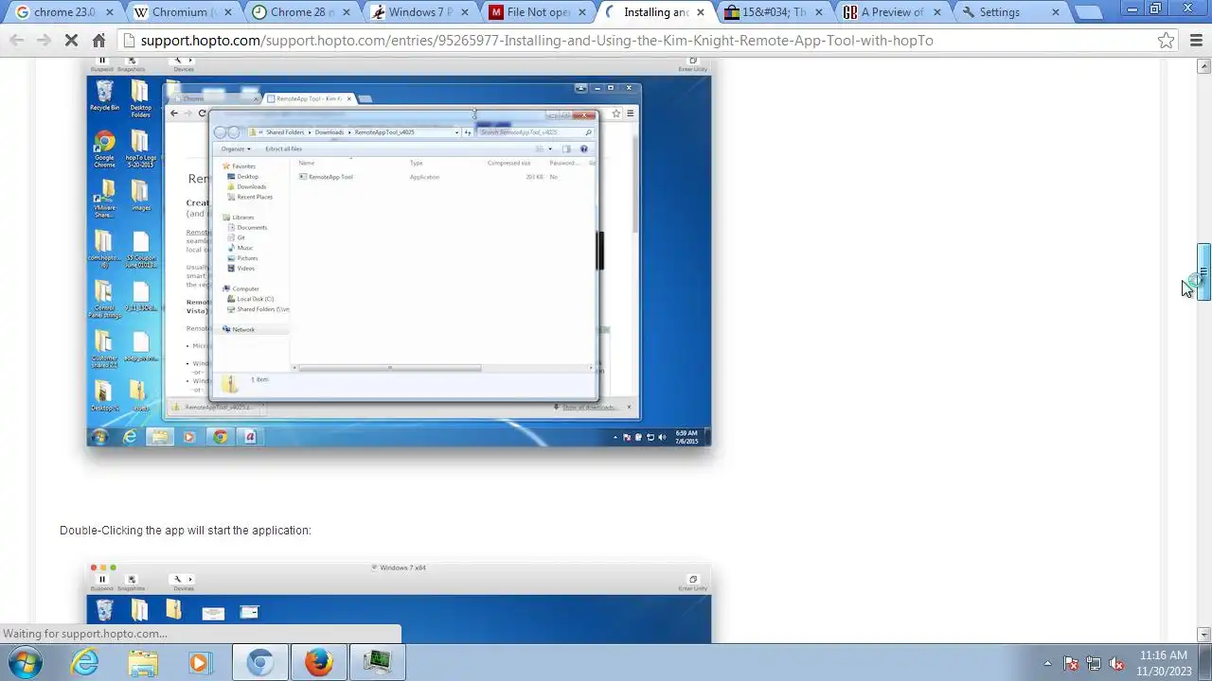Image resolution: width=1212 pixels, height=681 pixels.
Task: Click the 'Double-Clicking the app' sentence
Action: [185, 531]
